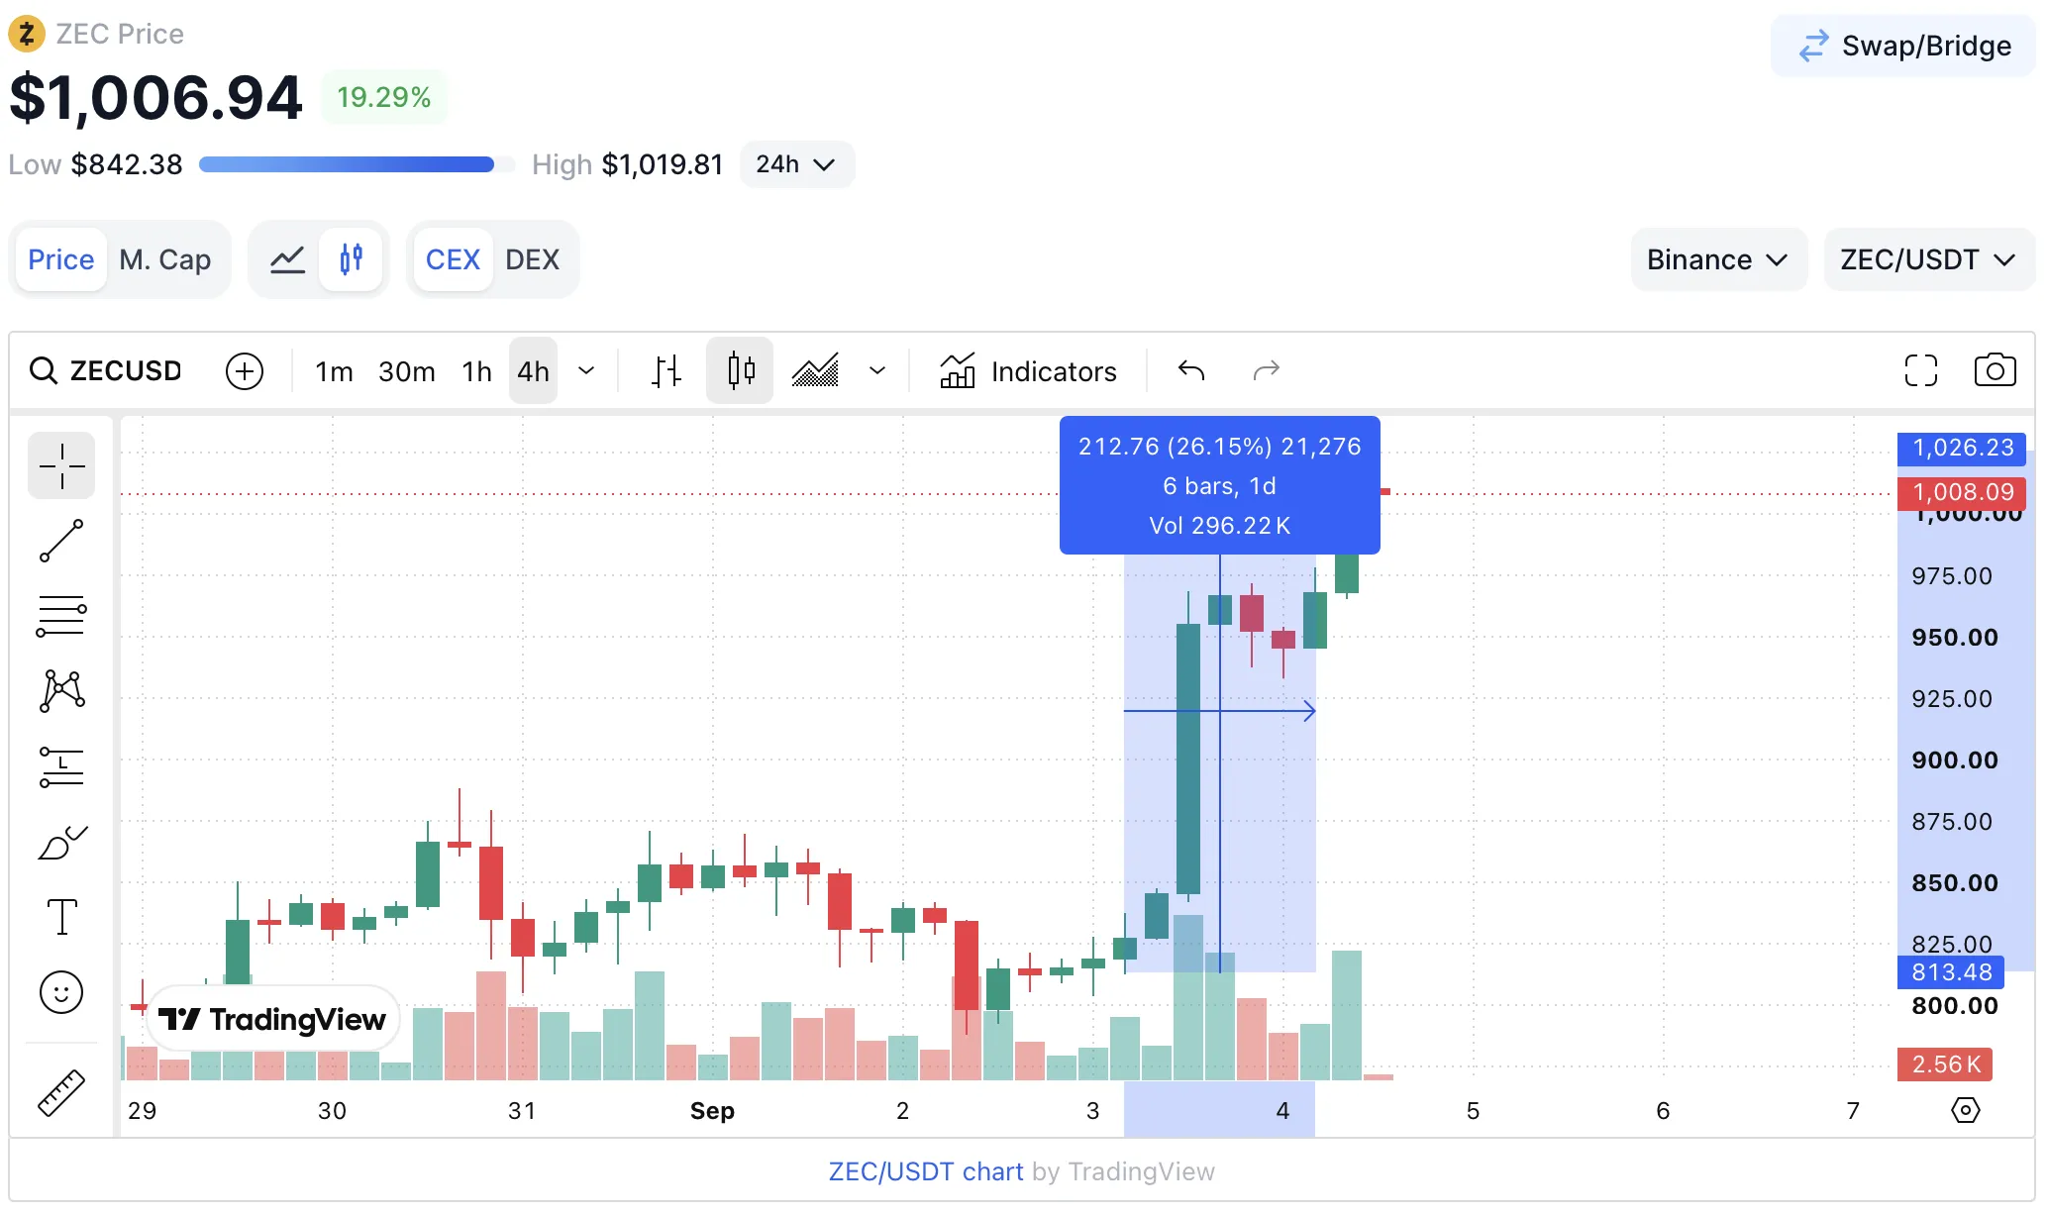Click the 813.48 price axis label
The image size is (2048, 1216).
click(x=1951, y=972)
